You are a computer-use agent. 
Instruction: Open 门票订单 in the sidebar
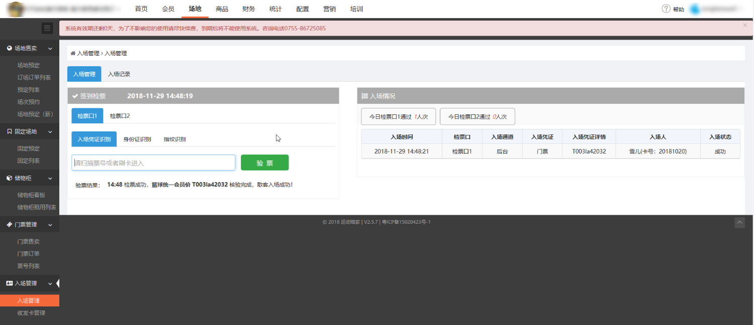tap(29, 254)
